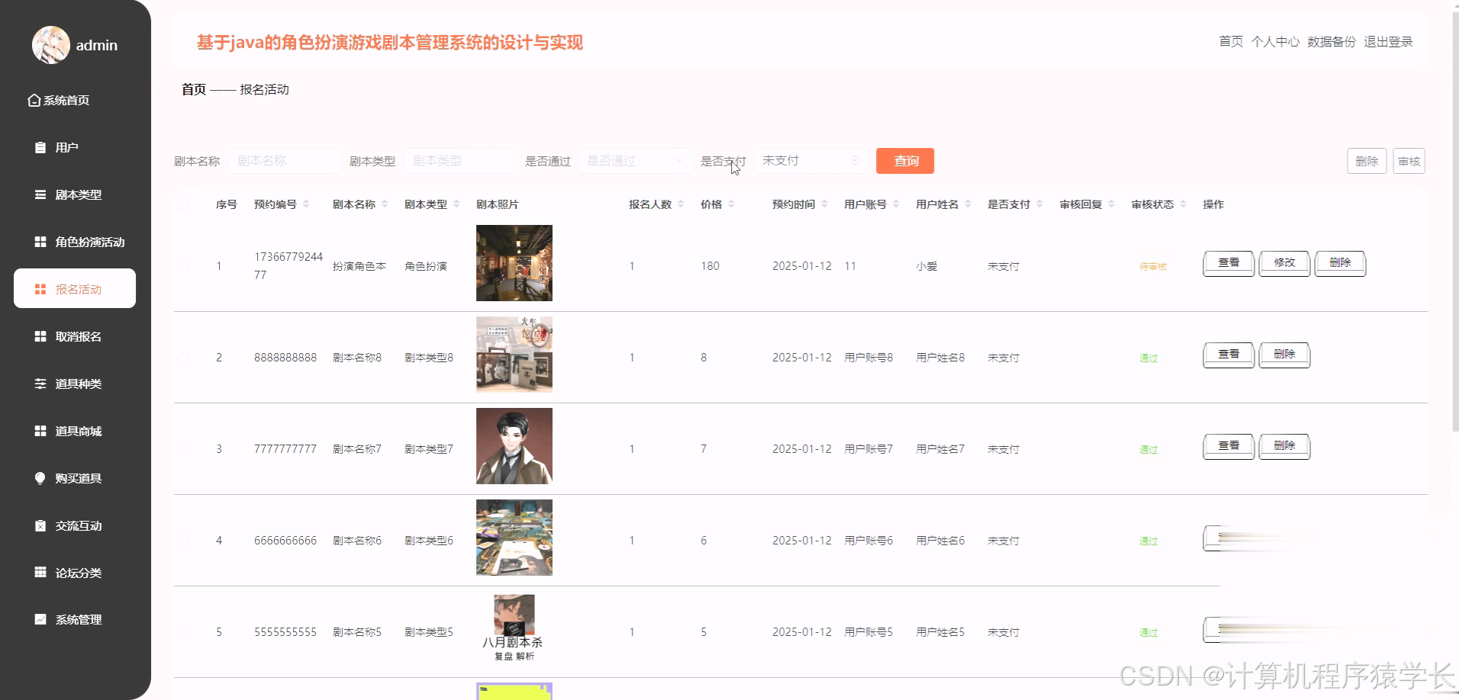Click the top-right 审核 button
Screen dimensions: 1459x700
click(1409, 161)
